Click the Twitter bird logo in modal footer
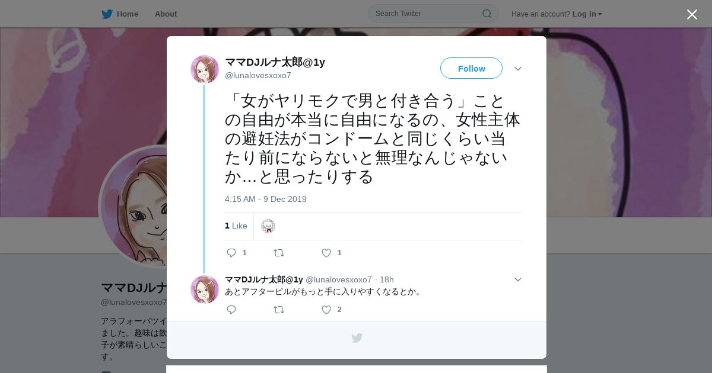 (357, 338)
